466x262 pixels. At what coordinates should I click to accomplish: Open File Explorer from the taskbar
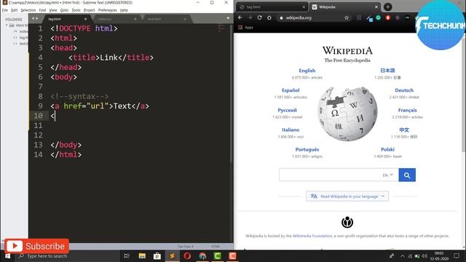tap(142, 256)
